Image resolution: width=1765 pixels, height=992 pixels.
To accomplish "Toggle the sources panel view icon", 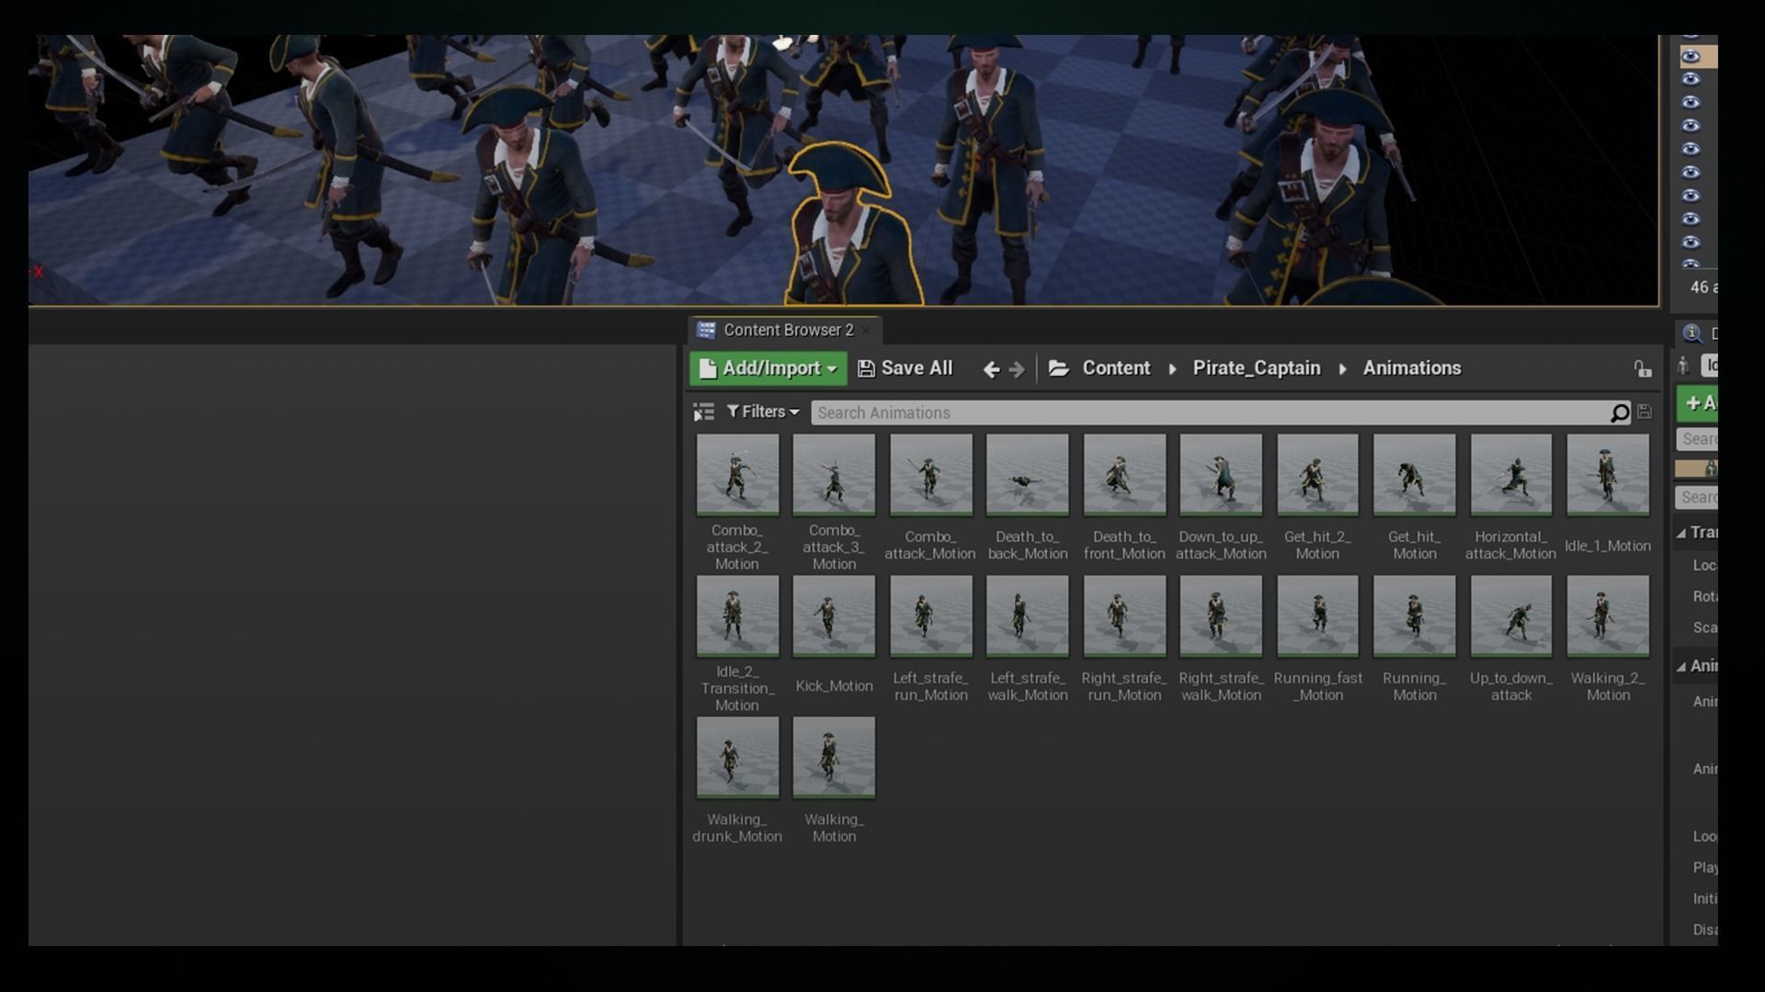I will pos(703,412).
